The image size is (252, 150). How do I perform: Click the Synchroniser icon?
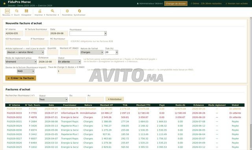tap(80, 11)
